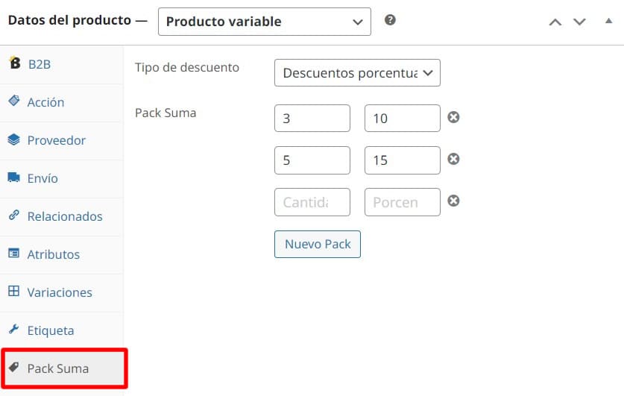
Task: Select the Proveedor layers icon
Action: [14, 139]
